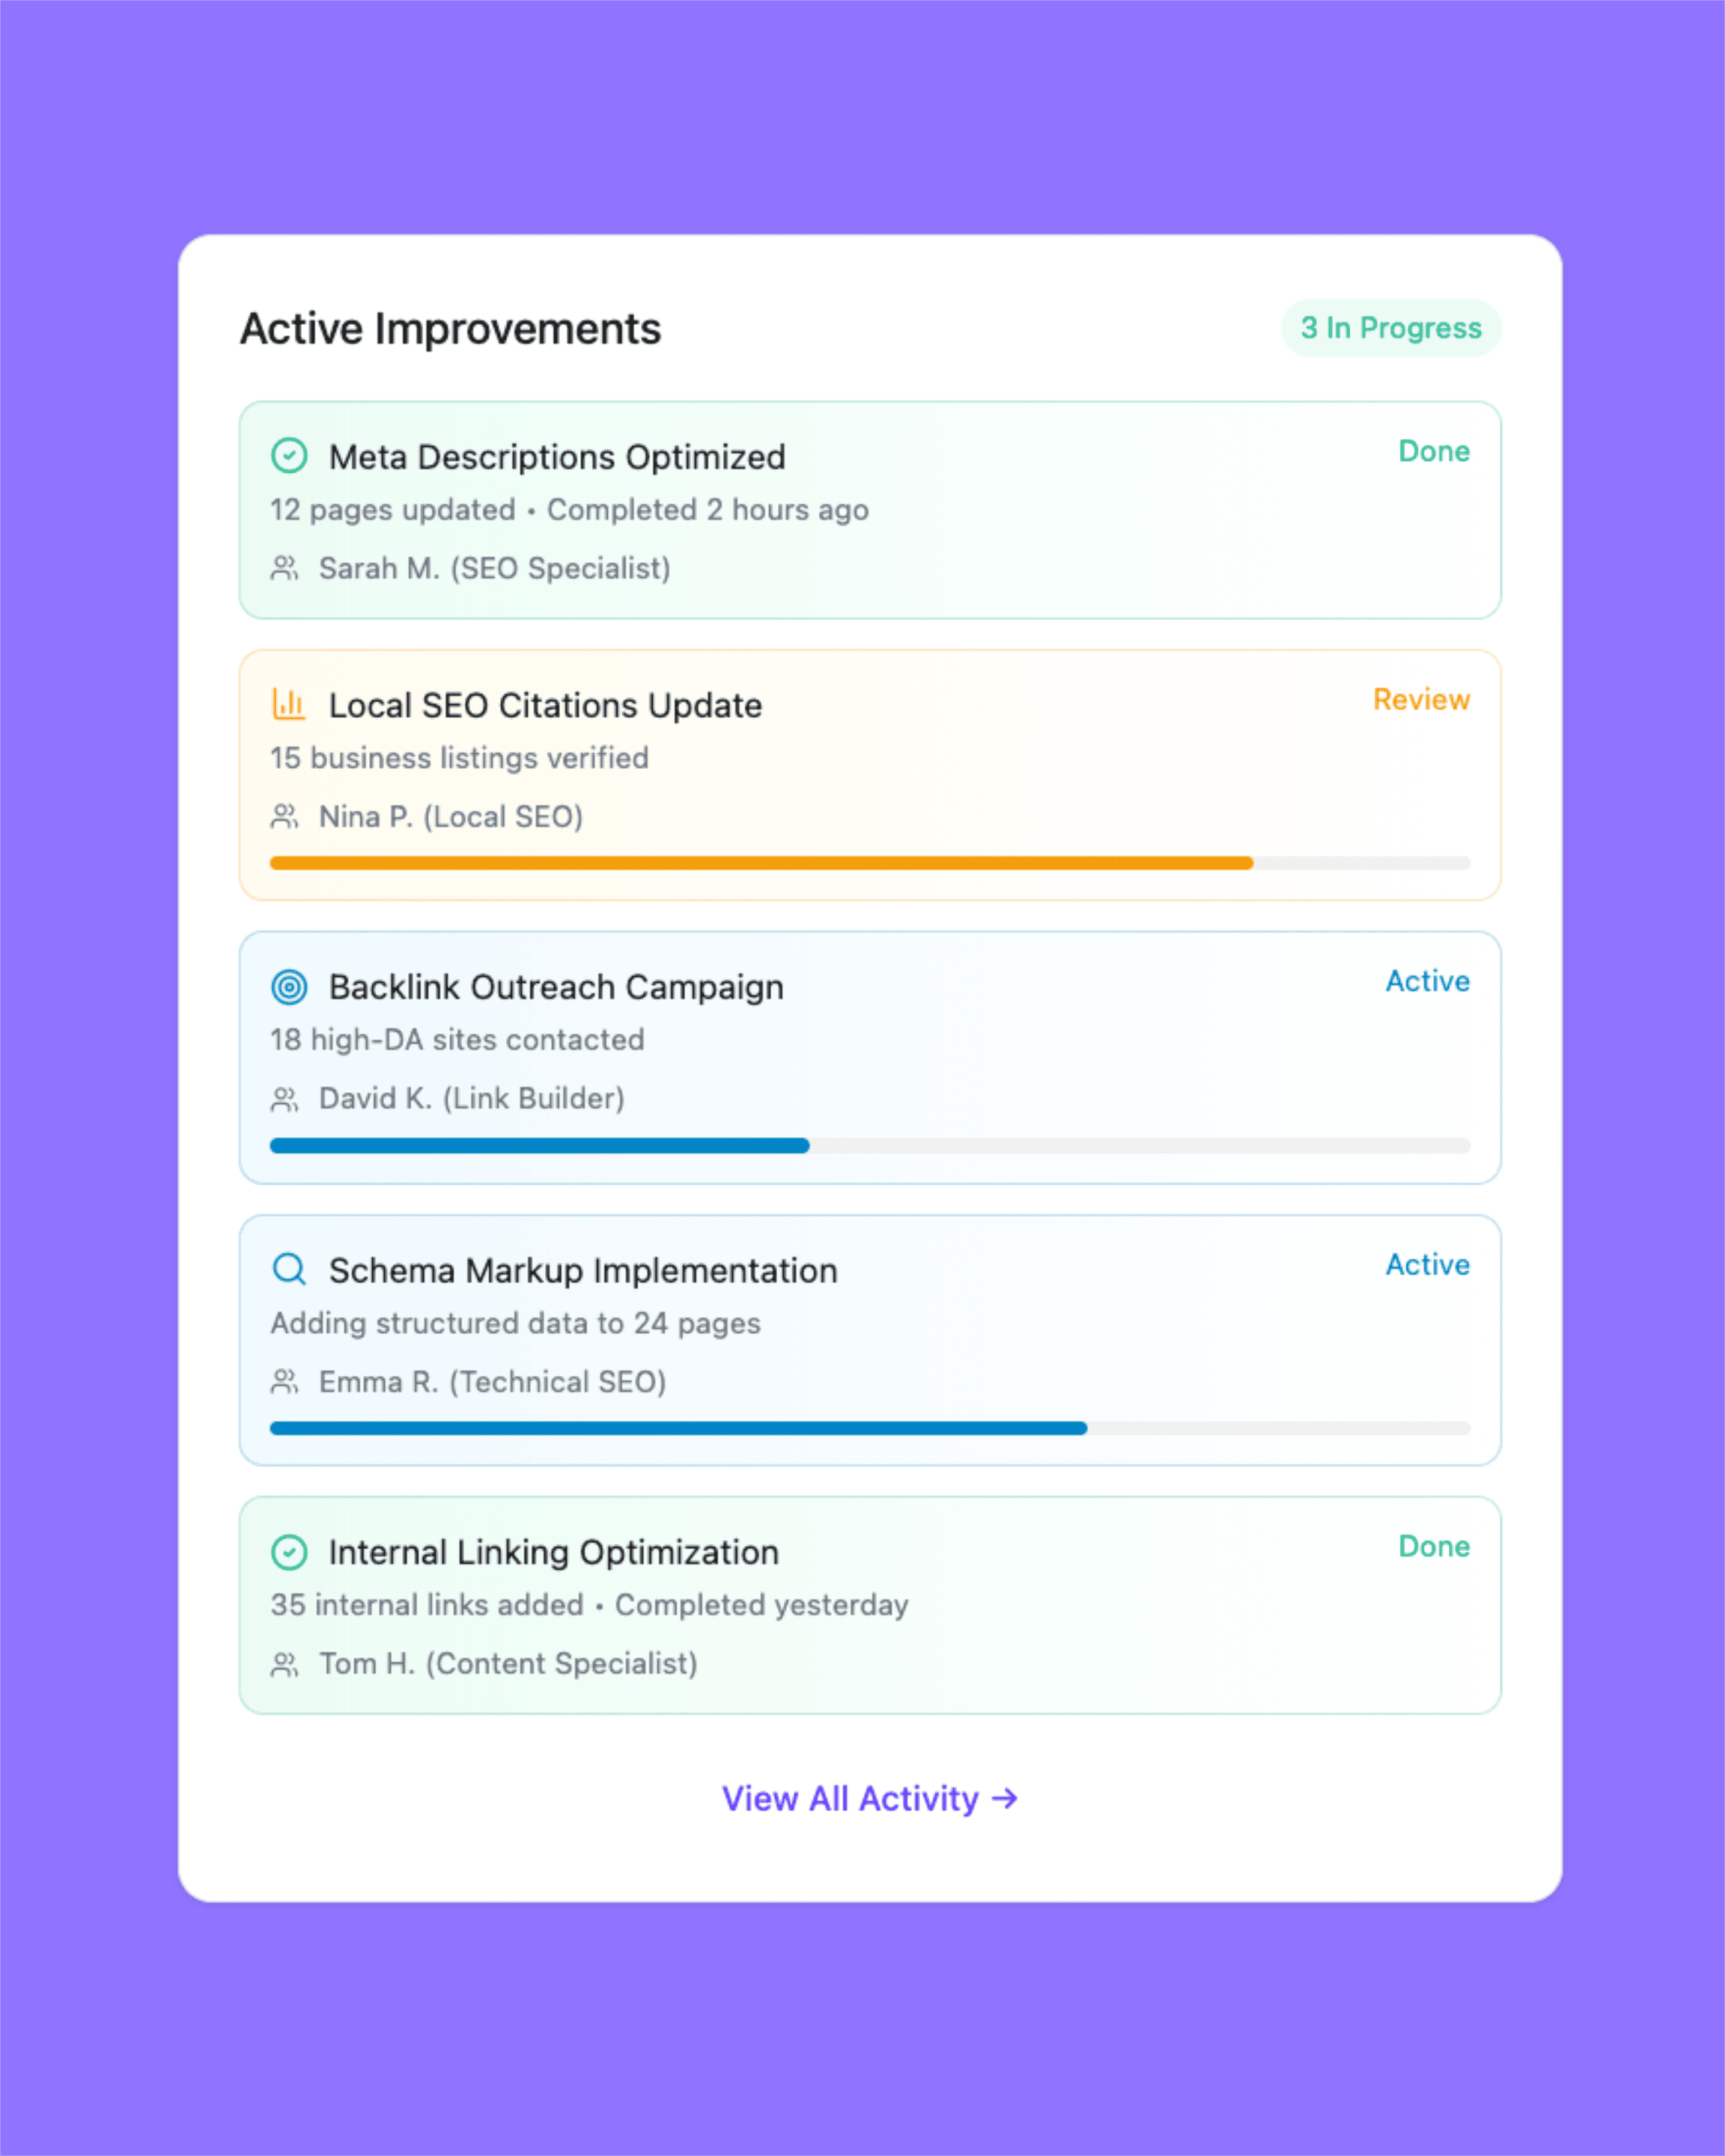Click the target icon on Backlink Outreach Campaign
This screenshot has width=1725, height=2156.
(x=288, y=987)
